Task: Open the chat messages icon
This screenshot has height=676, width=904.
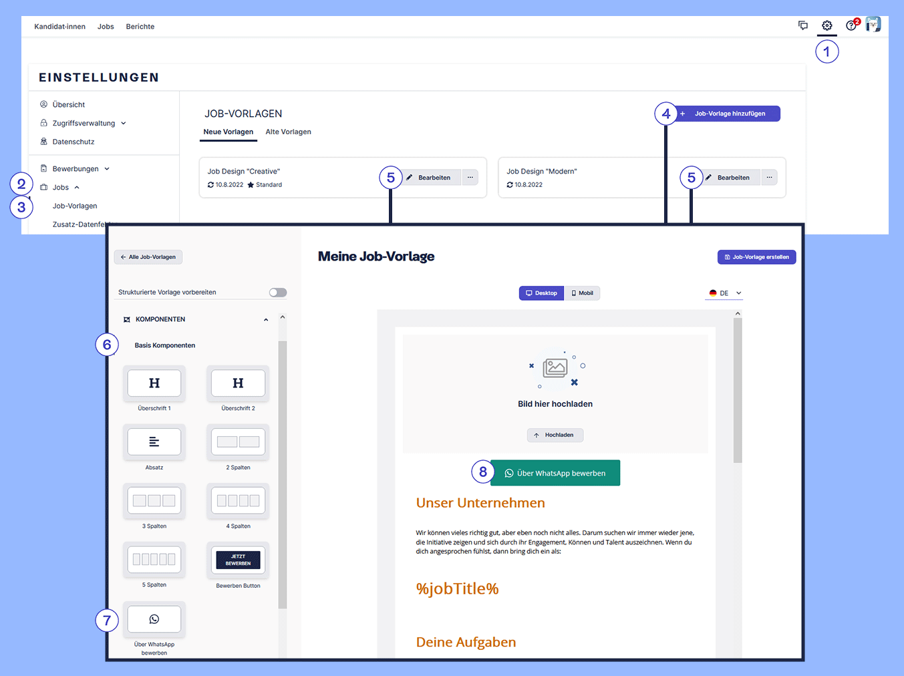Action: [x=802, y=26]
